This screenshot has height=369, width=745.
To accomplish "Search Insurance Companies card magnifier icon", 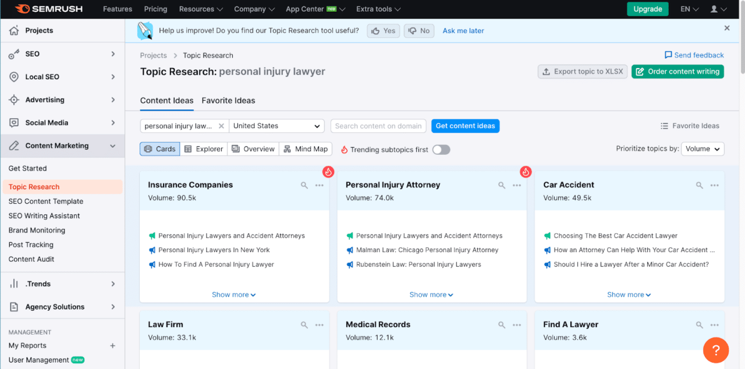I will tap(304, 185).
